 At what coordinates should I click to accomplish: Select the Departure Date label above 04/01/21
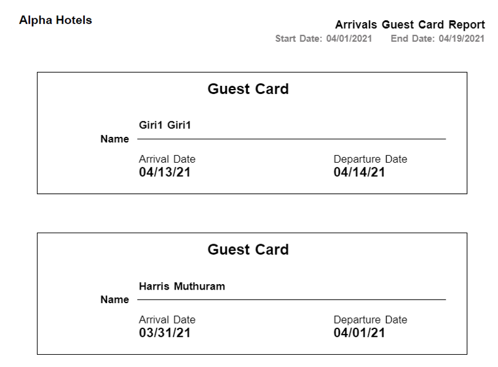pos(370,320)
